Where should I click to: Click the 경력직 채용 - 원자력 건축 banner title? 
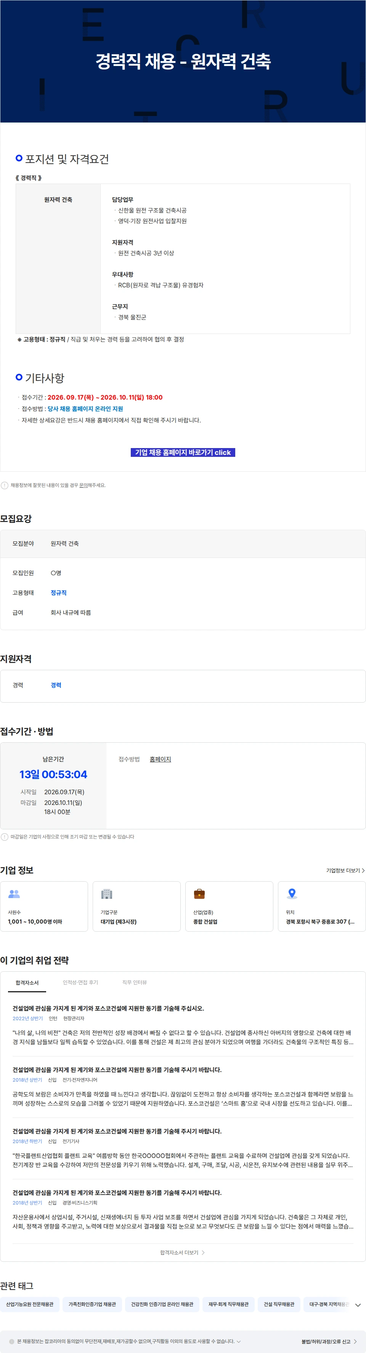pos(183,61)
